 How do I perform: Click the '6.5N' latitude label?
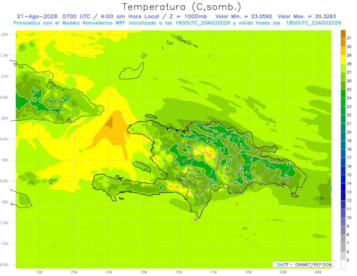pyautogui.click(x=4, y=265)
